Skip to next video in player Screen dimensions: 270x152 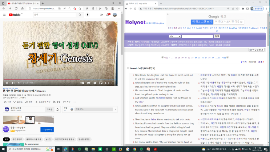tap(13, 83)
